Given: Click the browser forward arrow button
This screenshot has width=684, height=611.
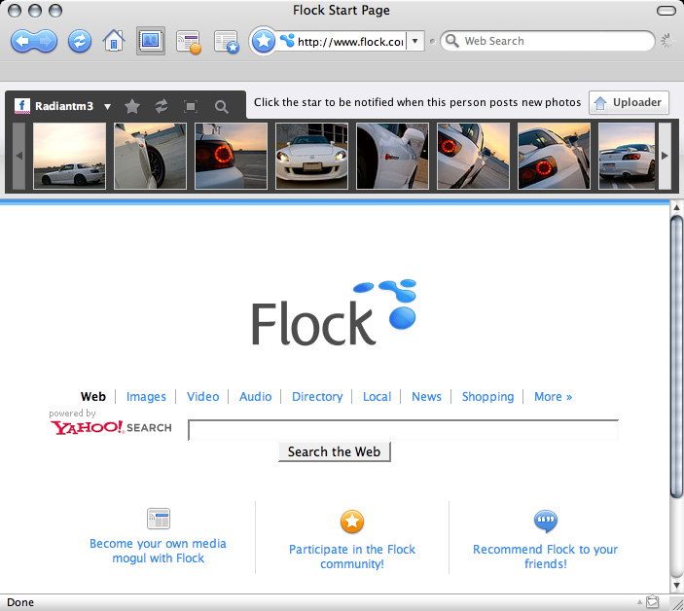Looking at the screenshot, I should coord(46,42).
